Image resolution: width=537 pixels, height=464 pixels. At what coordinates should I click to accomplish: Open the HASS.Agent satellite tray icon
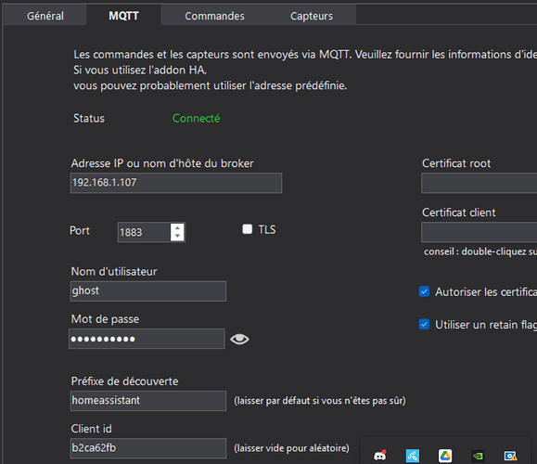413,456
